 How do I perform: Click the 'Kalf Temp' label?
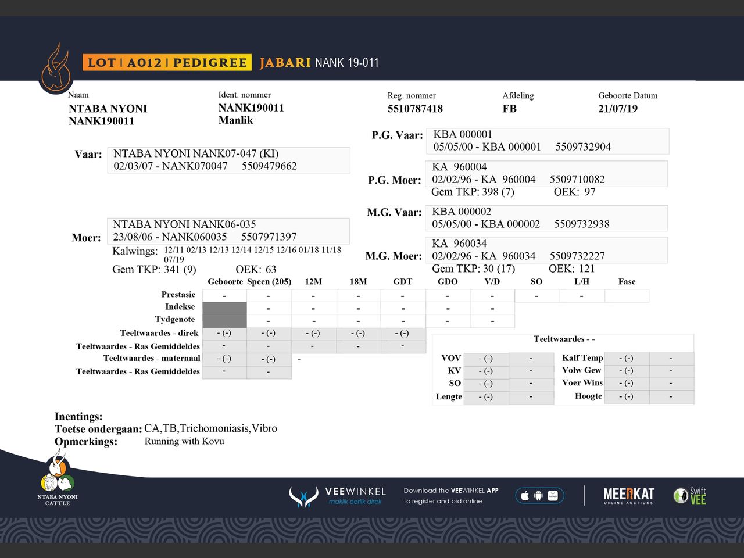coord(582,358)
